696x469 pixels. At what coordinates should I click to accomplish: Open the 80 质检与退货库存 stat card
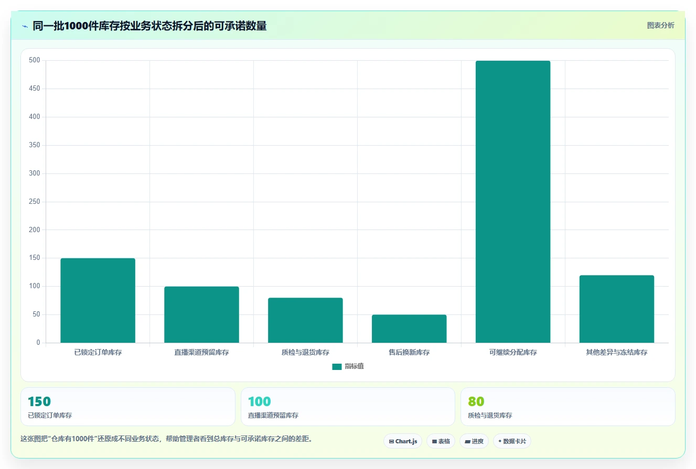coord(568,407)
